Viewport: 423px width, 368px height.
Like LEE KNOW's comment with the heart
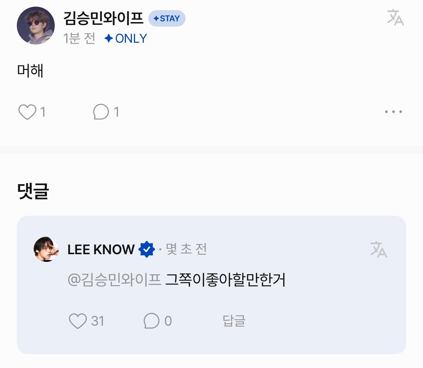pos(78,321)
